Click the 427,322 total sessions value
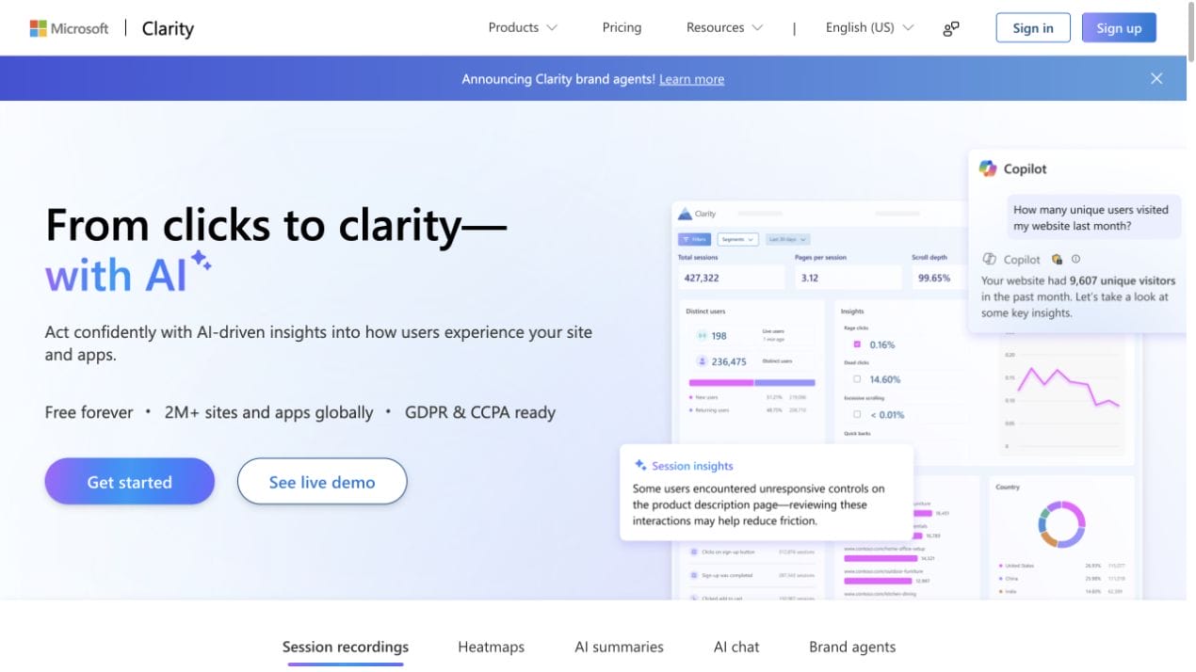This screenshot has height=672, width=1196. 702,278
